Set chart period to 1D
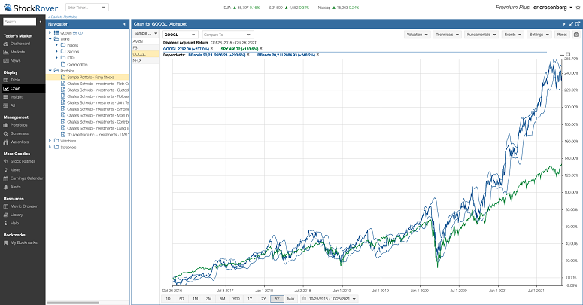Viewport: 583px width, 305px height. coord(168,299)
